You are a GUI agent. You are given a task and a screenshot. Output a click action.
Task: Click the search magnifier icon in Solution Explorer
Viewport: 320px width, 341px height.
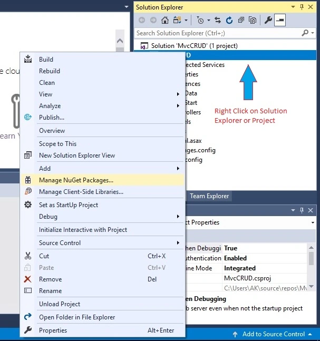pos(305,33)
